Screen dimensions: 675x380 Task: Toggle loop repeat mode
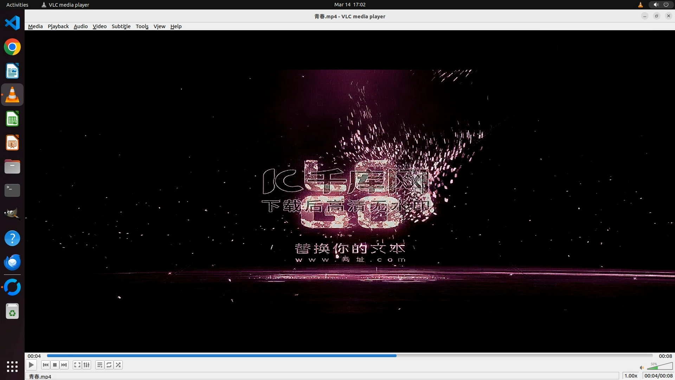pyautogui.click(x=109, y=365)
